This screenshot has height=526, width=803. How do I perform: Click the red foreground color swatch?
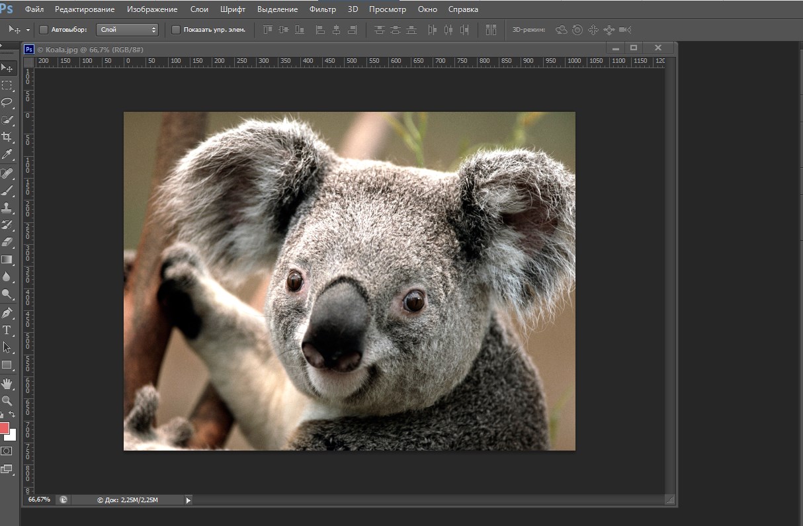tap(4, 428)
